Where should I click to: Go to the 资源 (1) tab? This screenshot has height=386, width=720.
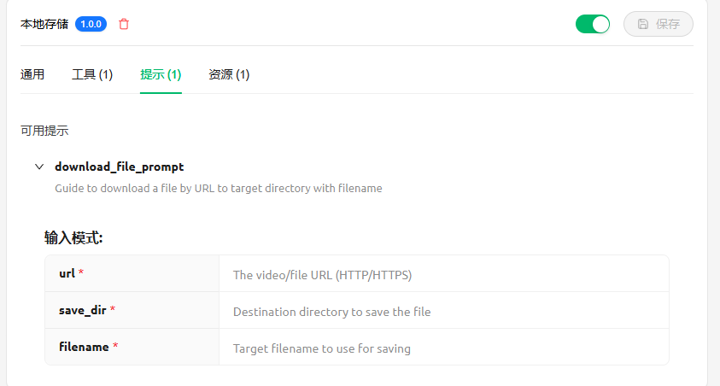tap(229, 74)
